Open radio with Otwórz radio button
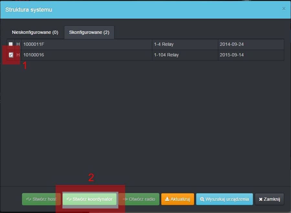 [x=139, y=199]
